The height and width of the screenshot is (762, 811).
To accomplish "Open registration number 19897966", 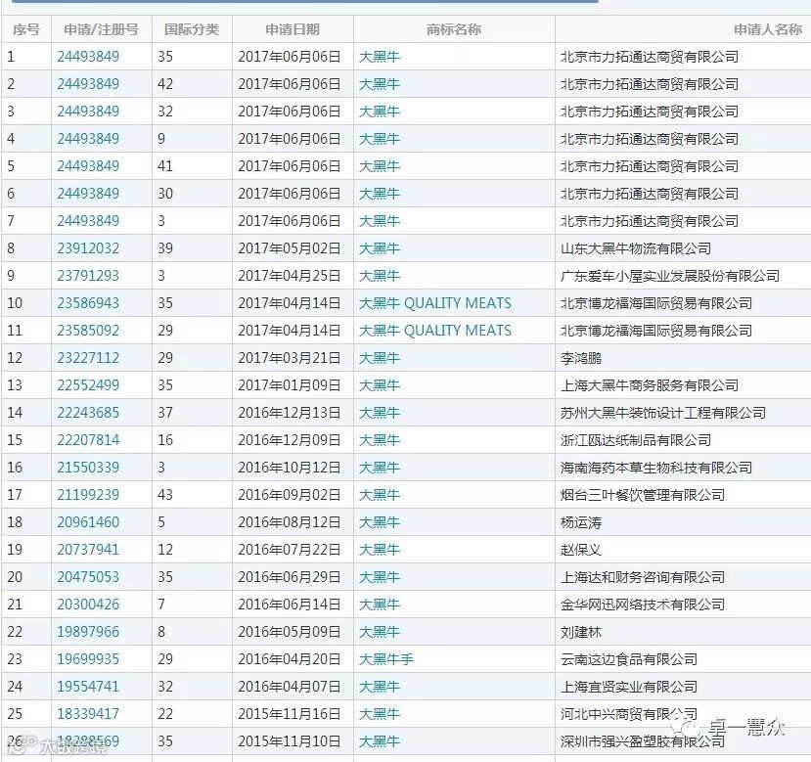I will pyautogui.click(x=88, y=632).
